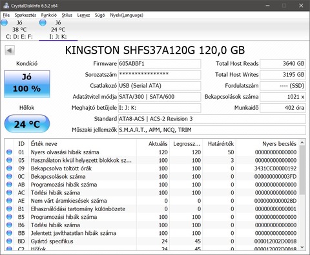Screen dimensions: 310x255
Task: Click raw value 000012002D0018 in BD row
Action: [275, 241]
